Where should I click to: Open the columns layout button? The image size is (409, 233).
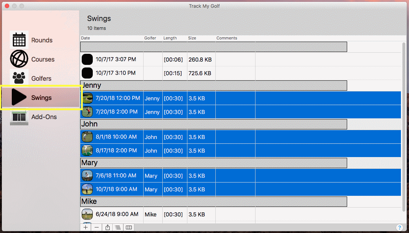click(x=129, y=227)
